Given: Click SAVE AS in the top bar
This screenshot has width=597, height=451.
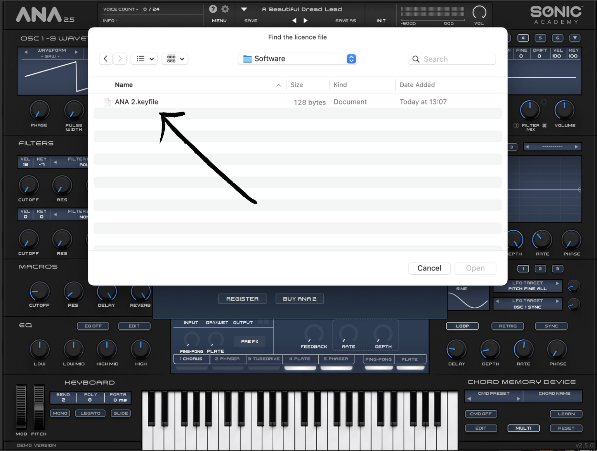Looking at the screenshot, I should (345, 21).
